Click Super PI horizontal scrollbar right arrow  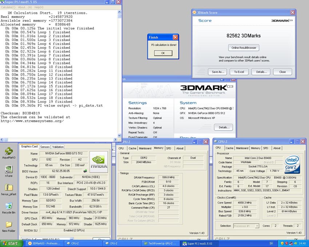pyautogui.click(x=115, y=139)
